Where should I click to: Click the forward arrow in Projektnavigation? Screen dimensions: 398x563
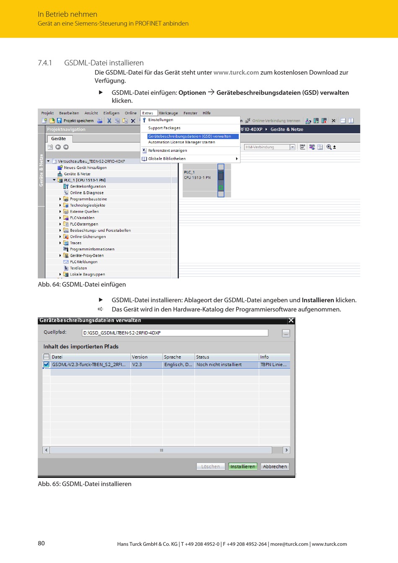click(x=66, y=147)
